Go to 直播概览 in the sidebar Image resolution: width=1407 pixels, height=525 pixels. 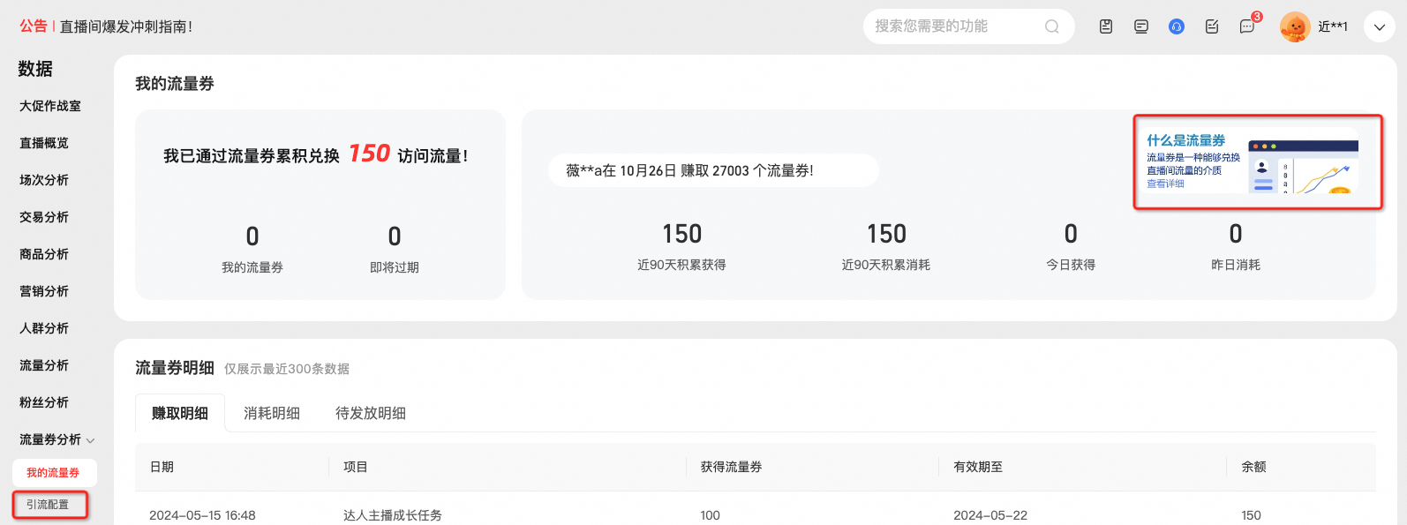[44, 143]
